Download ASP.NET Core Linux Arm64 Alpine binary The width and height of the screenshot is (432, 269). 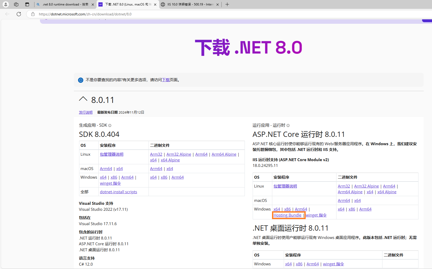[x=350, y=192]
